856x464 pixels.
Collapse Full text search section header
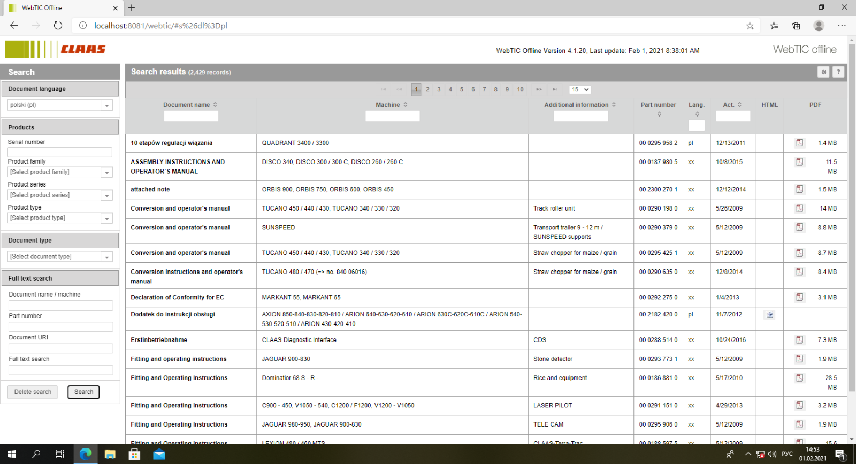click(60, 279)
